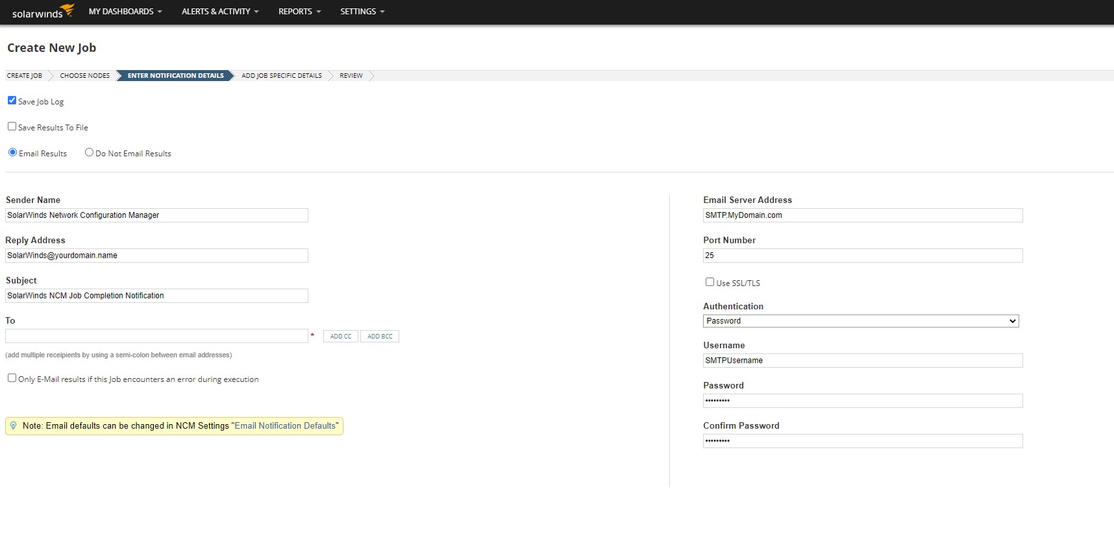Click the Sender Name field
The height and width of the screenshot is (548, 1114).
pyautogui.click(x=156, y=215)
